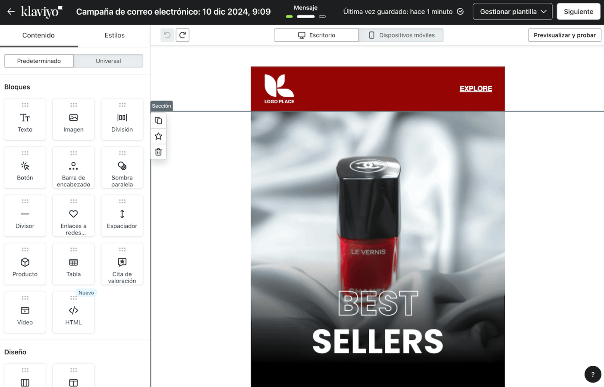Viewport: 604px width, 387px height.
Task: Click the Nuevo badge on HTML block
Action: pyautogui.click(x=86, y=293)
